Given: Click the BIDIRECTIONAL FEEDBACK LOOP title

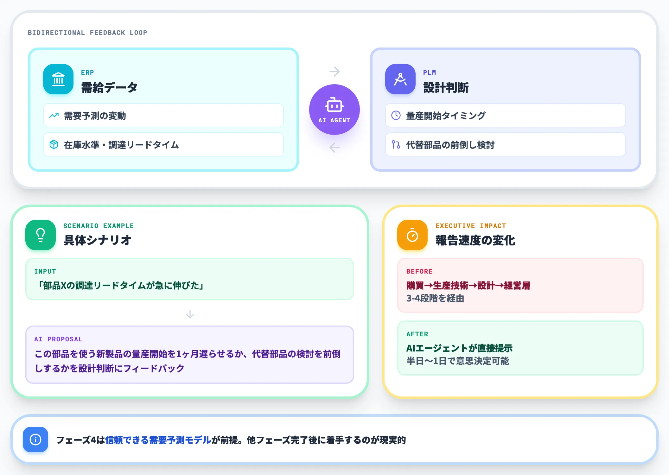Looking at the screenshot, I should pyautogui.click(x=87, y=33).
